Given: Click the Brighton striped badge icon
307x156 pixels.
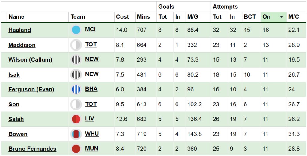Looking at the screenshot, I should tap(76, 89).
